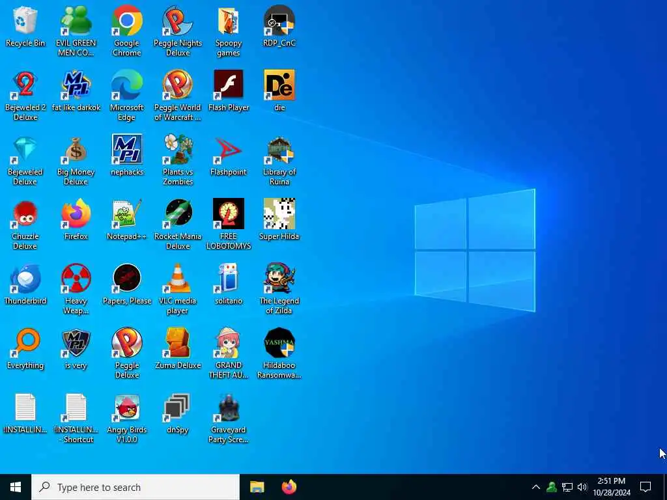Image resolution: width=667 pixels, height=500 pixels.
Task: Open the Action Center notifications icon
Action: point(646,487)
